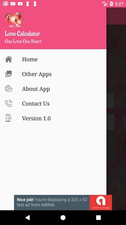Tap the Android home circle button

point(63,218)
